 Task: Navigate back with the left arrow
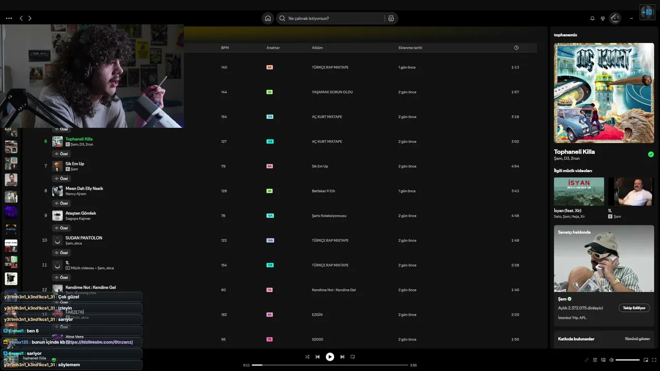click(21, 18)
